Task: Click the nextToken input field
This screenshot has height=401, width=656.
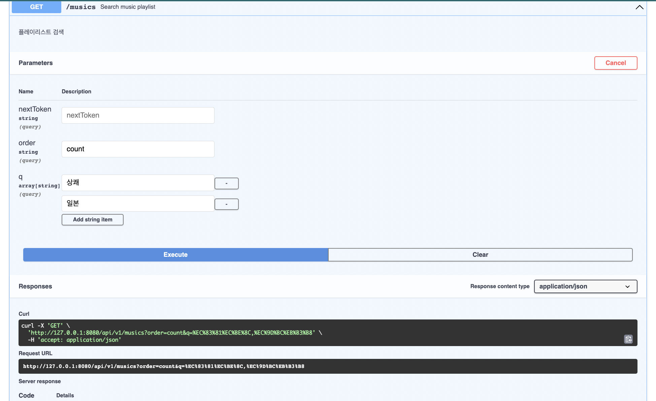Action: (x=138, y=115)
